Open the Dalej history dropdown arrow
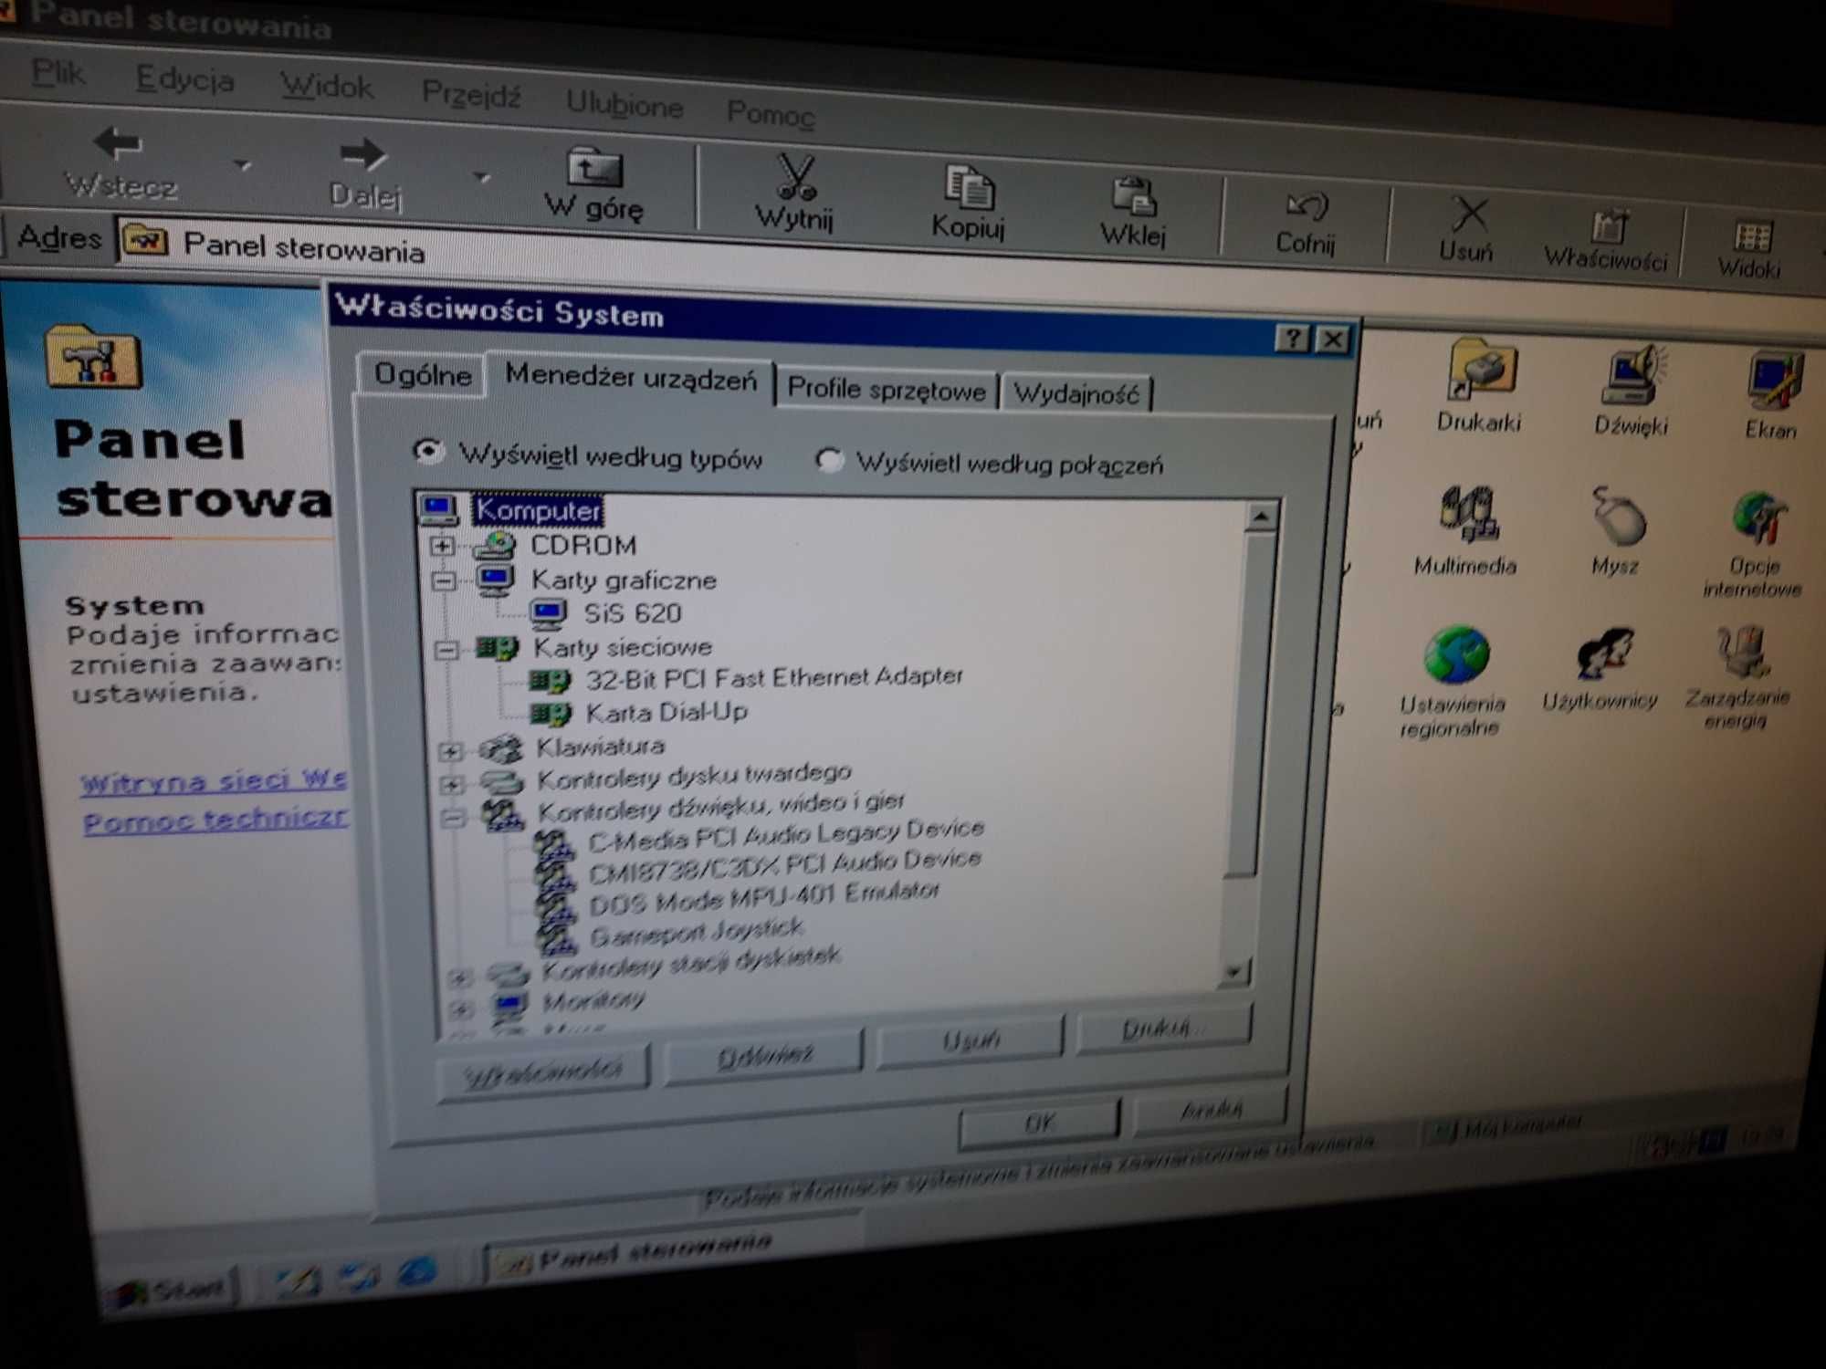Viewport: 1826px width, 1369px height. click(x=482, y=177)
